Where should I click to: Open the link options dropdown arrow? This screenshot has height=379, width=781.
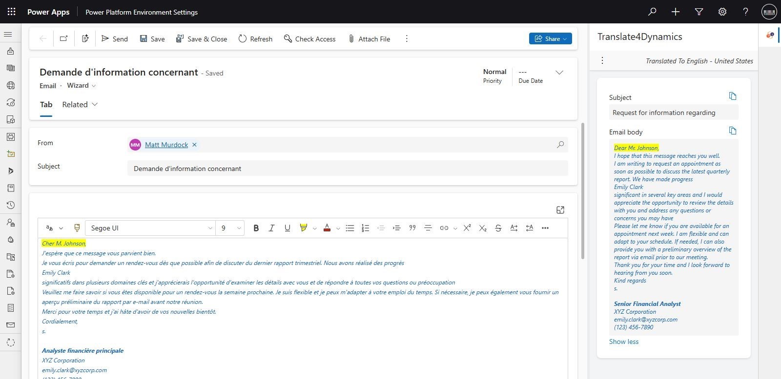(x=455, y=228)
